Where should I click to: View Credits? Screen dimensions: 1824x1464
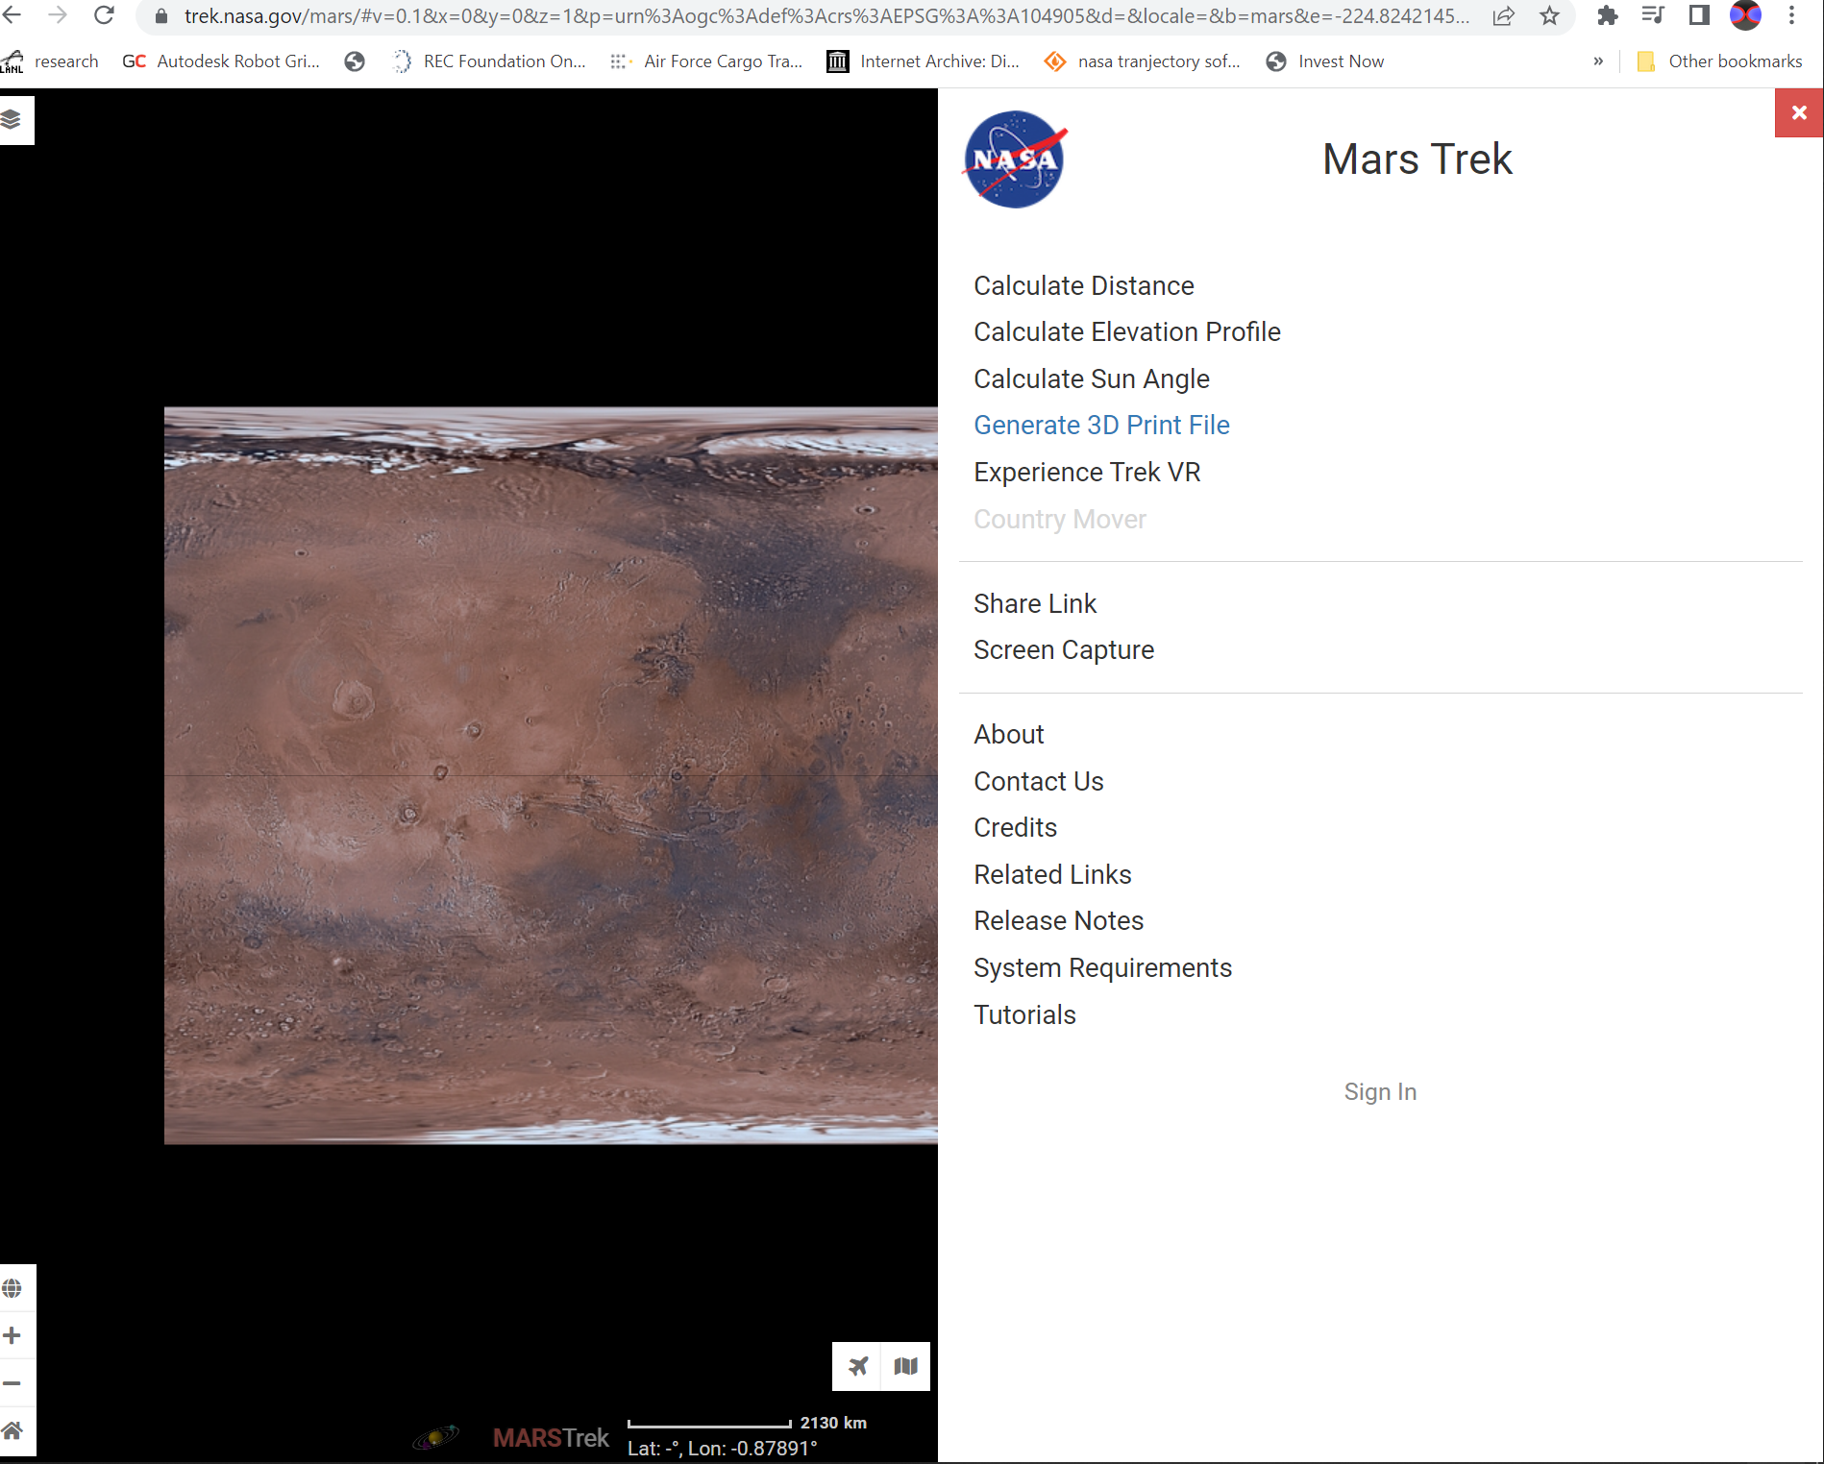coord(1015,827)
